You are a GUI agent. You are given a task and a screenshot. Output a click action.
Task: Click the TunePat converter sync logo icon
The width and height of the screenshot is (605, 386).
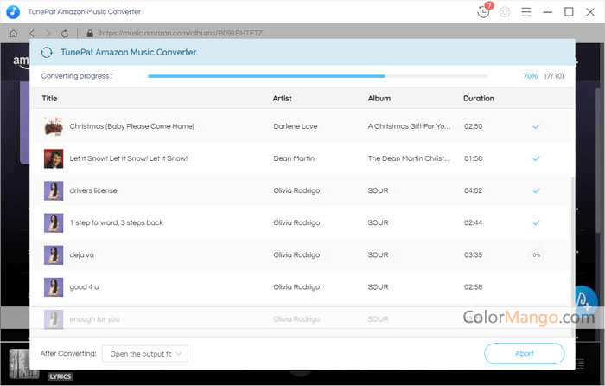(47, 52)
